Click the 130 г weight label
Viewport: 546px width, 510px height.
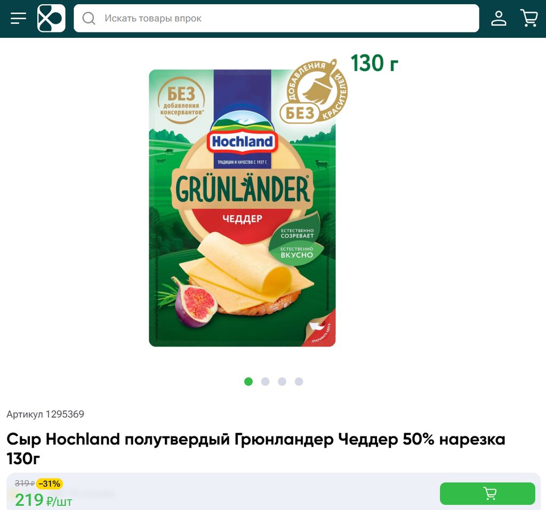point(374,63)
